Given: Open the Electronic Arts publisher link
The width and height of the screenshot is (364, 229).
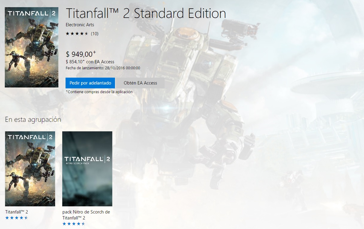Looking at the screenshot, I should (80, 24).
